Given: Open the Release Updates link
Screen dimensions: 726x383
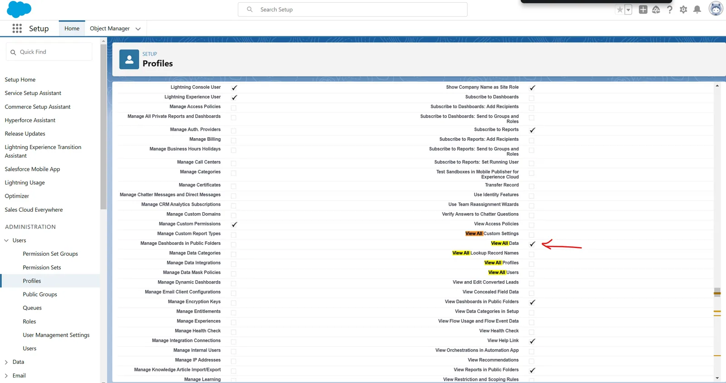Looking at the screenshot, I should (25, 134).
